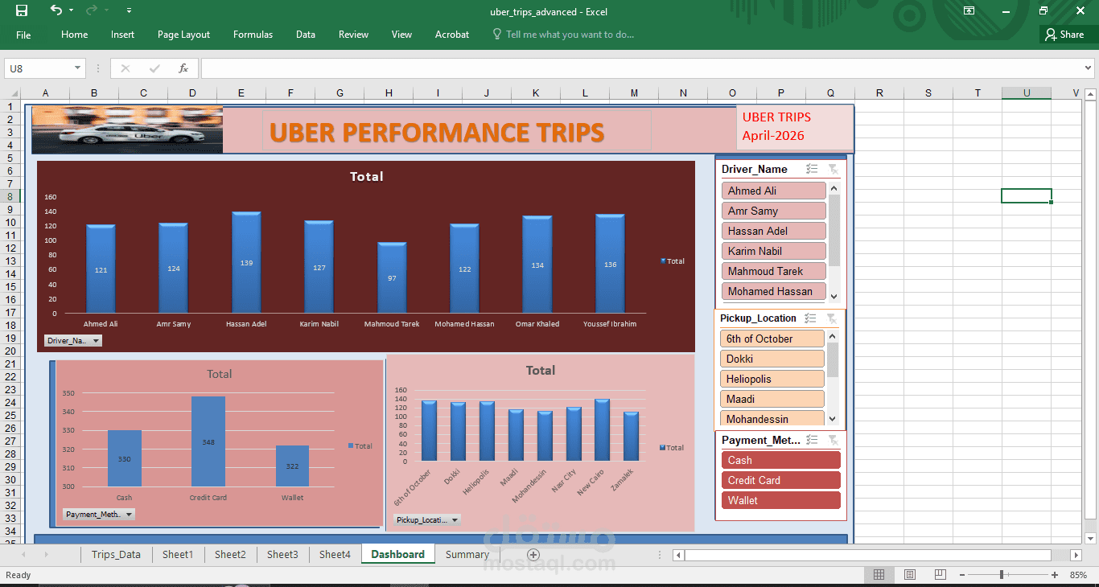The image size is (1099, 587).
Task: Filter by Hassan Adel
Action: tap(774, 231)
